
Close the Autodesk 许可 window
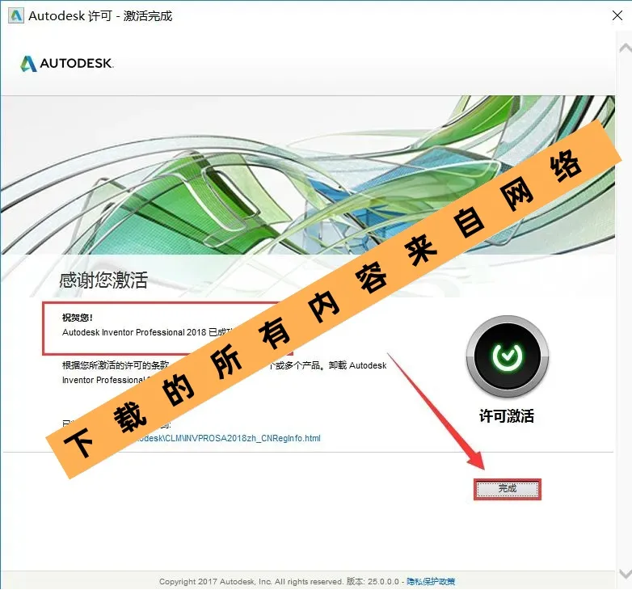tap(617, 15)
